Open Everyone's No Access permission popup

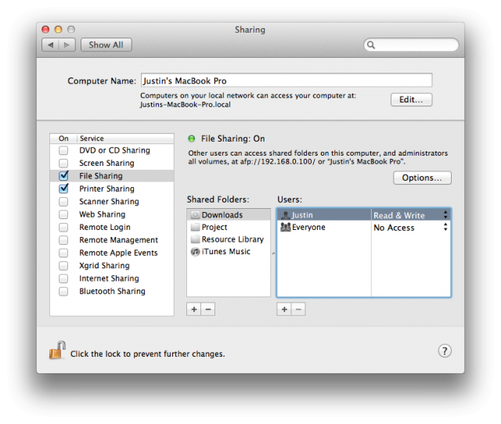pyautogui.click(x=411, y=228)
